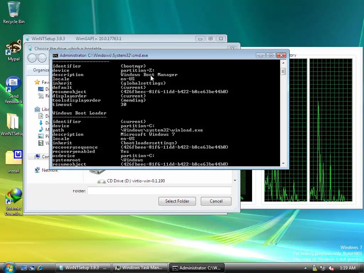Click the Back navigation button in dialog
Image resolution: width=364 pixels, height=273 pixels.
point(32,58)
